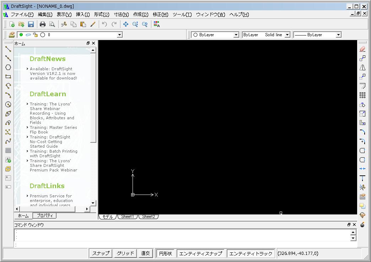Toggle エンティティトラック mode

(251, 253)
